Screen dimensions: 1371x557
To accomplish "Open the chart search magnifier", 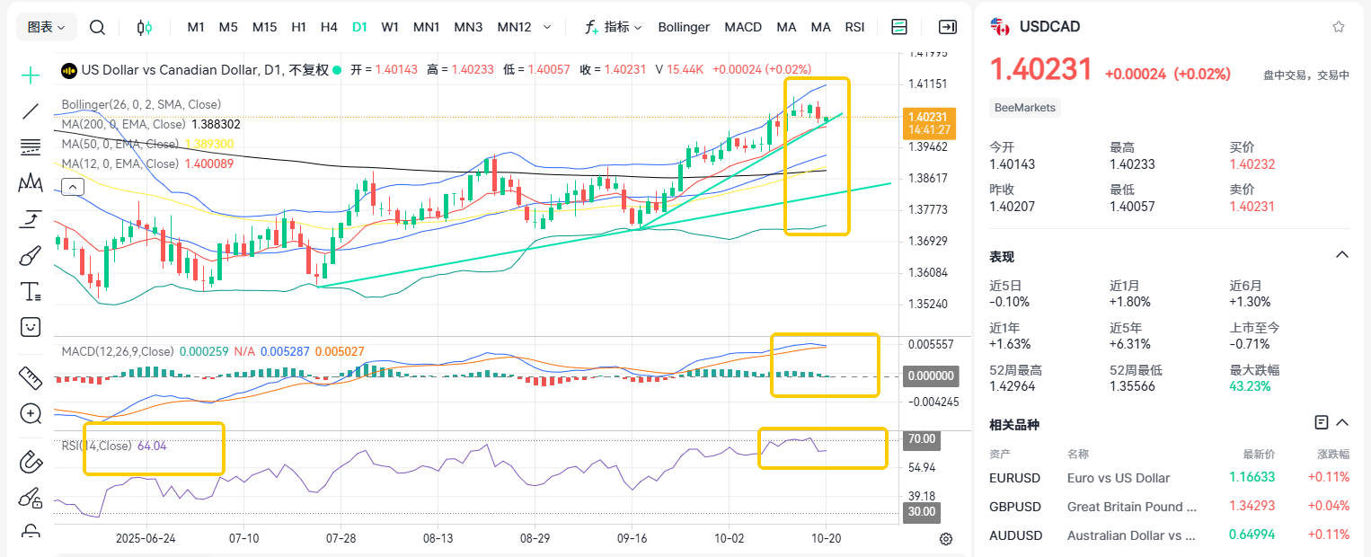I will tap(97, 27).
